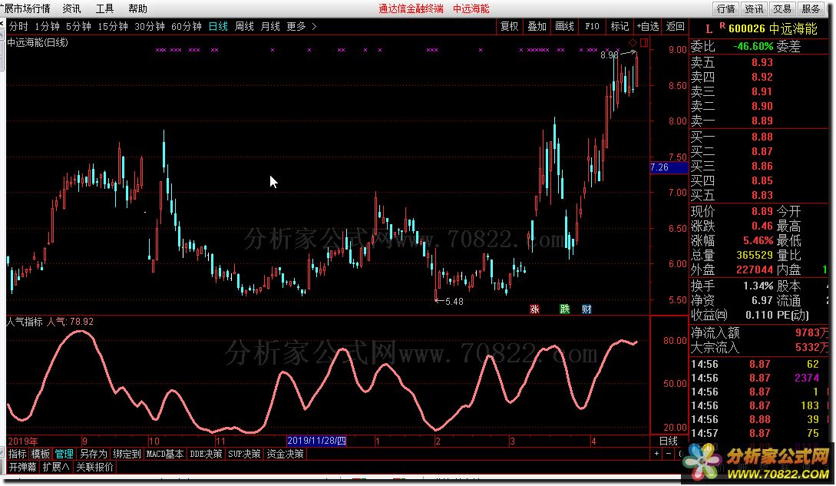Toggle the 扩展∧ panel
Screen dimensions: 836x486
pos(56,468)
